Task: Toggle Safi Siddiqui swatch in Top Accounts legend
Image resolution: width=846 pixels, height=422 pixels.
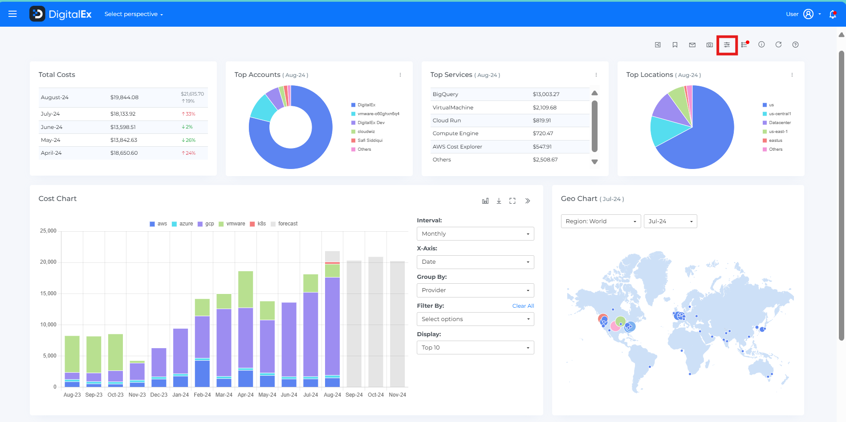Action: point(353,141)
